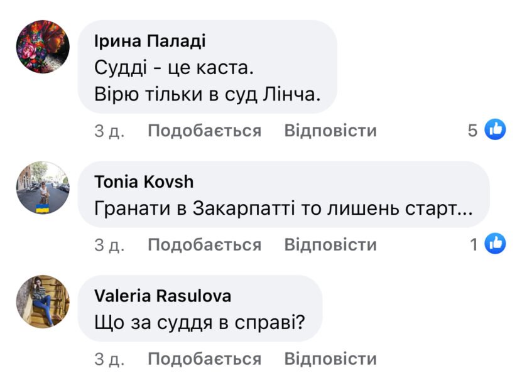The height and width of the screenshot is (378, 522).
Task: Click the comment text about Гранати в Закарпатті
Action: click(283, 208)
